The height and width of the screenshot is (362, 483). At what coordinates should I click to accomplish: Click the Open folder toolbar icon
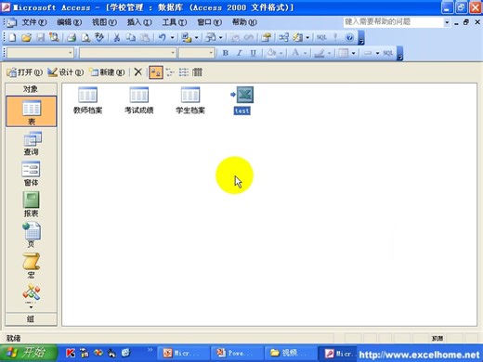27,37
